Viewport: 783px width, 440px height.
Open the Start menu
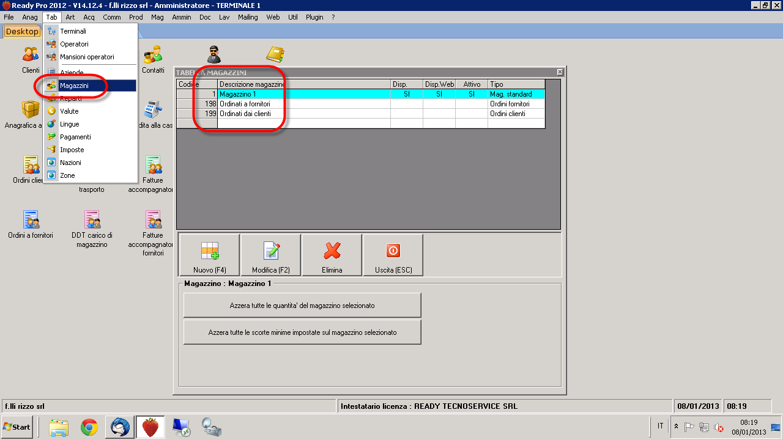coord(17,427)
